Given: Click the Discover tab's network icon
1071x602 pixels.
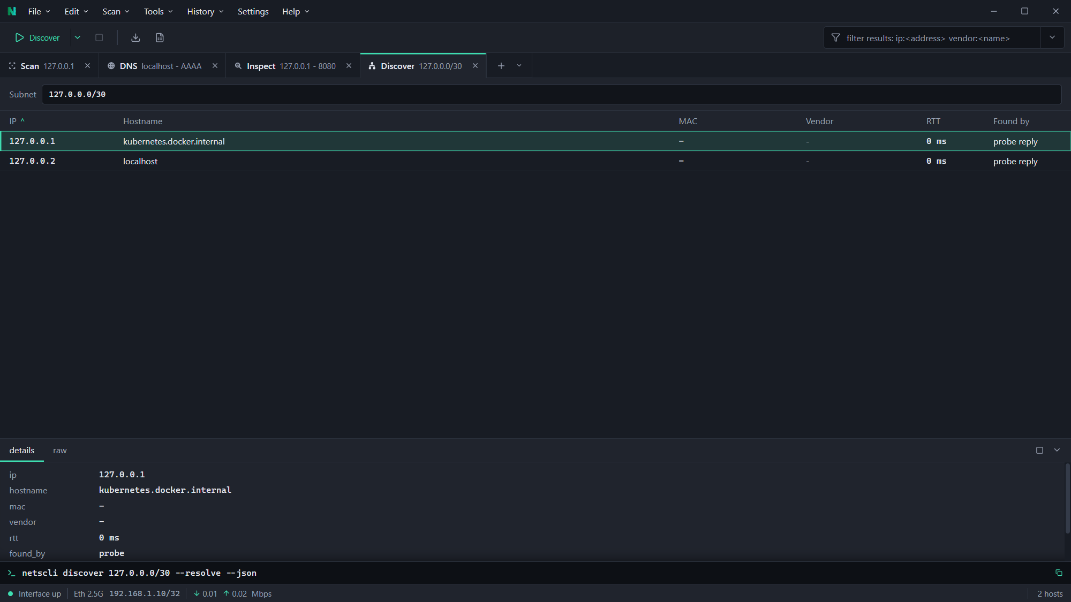Looking at the screenshot, I should [372, 66].
